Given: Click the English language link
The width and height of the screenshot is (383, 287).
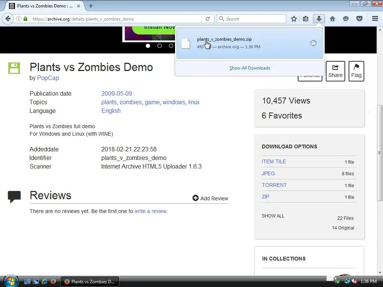Looking at the screenshot, I should point(111,111).
